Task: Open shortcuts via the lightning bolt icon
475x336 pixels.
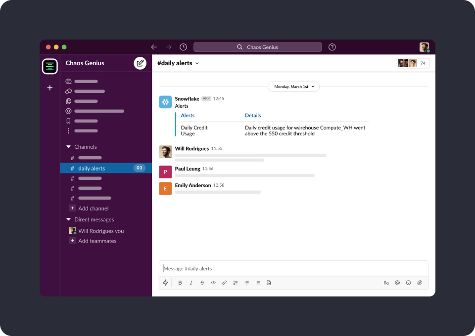Action: point(165,282)
